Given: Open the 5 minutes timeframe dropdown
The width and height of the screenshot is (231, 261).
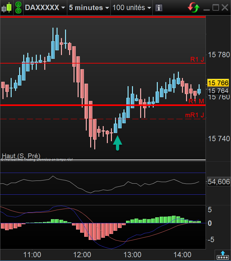Looking at the screenshot, I should coord(89,8).
